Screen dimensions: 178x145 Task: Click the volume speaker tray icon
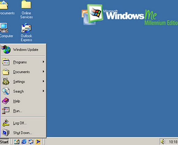tap(163, 142)
